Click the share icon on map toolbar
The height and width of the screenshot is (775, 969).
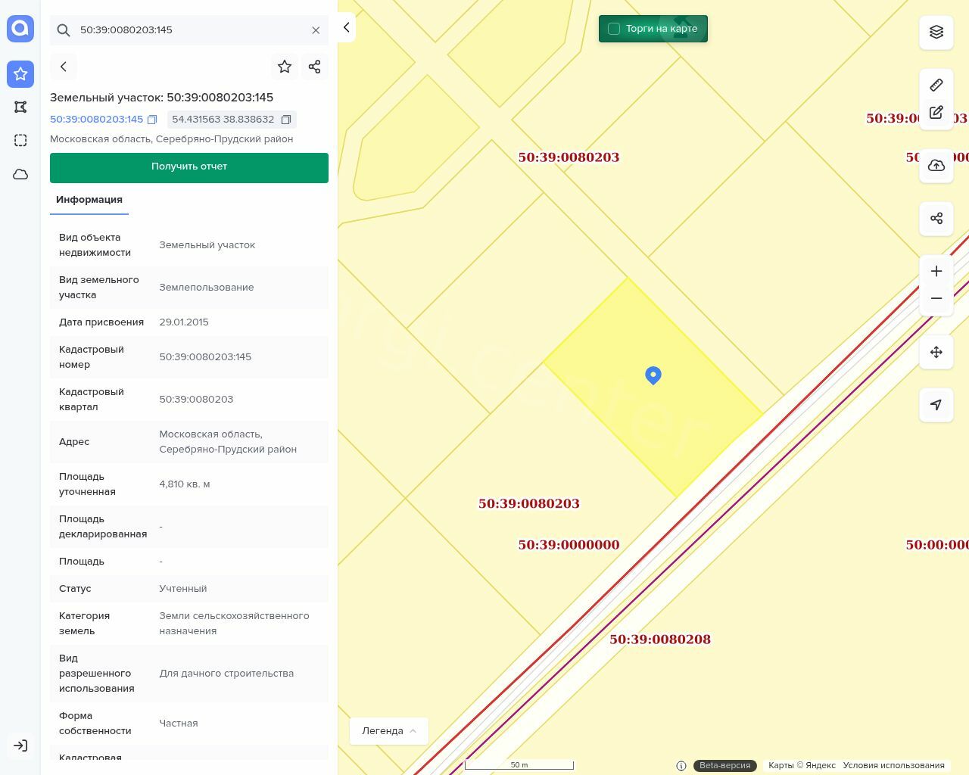tap(936, 219)
